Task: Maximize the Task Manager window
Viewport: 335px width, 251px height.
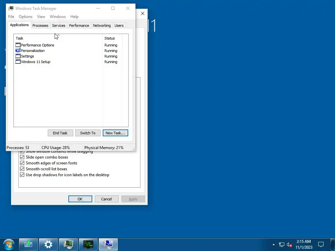Action: pyautogui.click(x=113, y=8)
